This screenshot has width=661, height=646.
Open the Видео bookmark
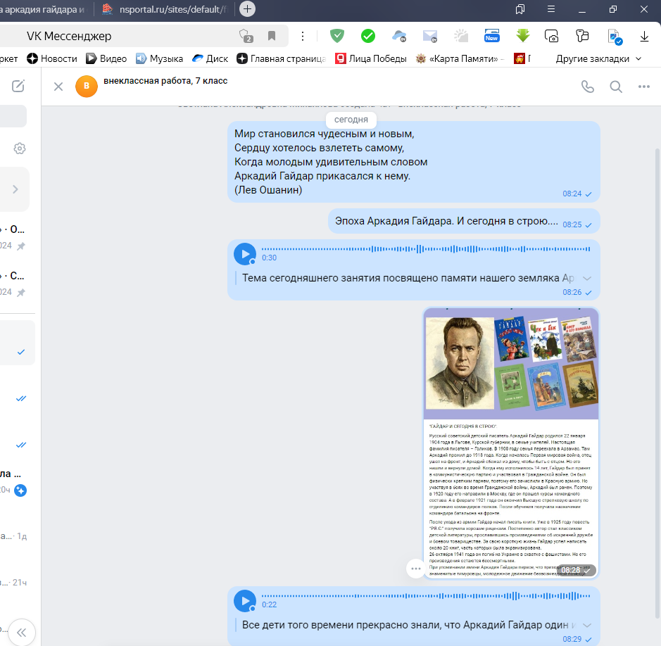tap(106, 58)
